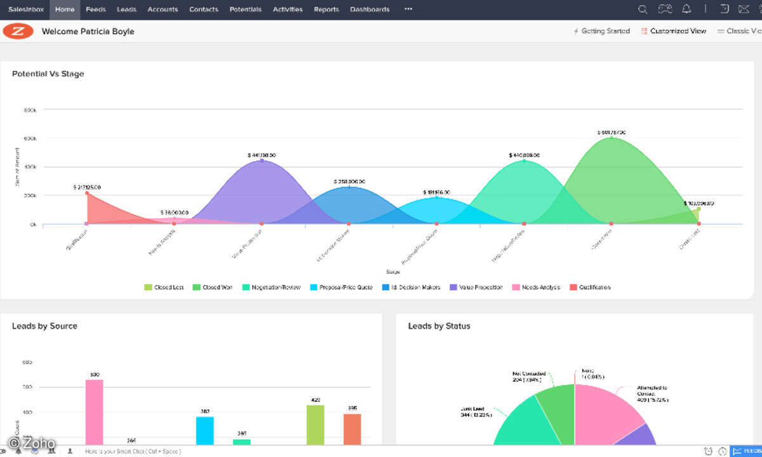Open the calendar icon in top bar
Viewport: 762px width, 457px height.
[x=724, y=10]
